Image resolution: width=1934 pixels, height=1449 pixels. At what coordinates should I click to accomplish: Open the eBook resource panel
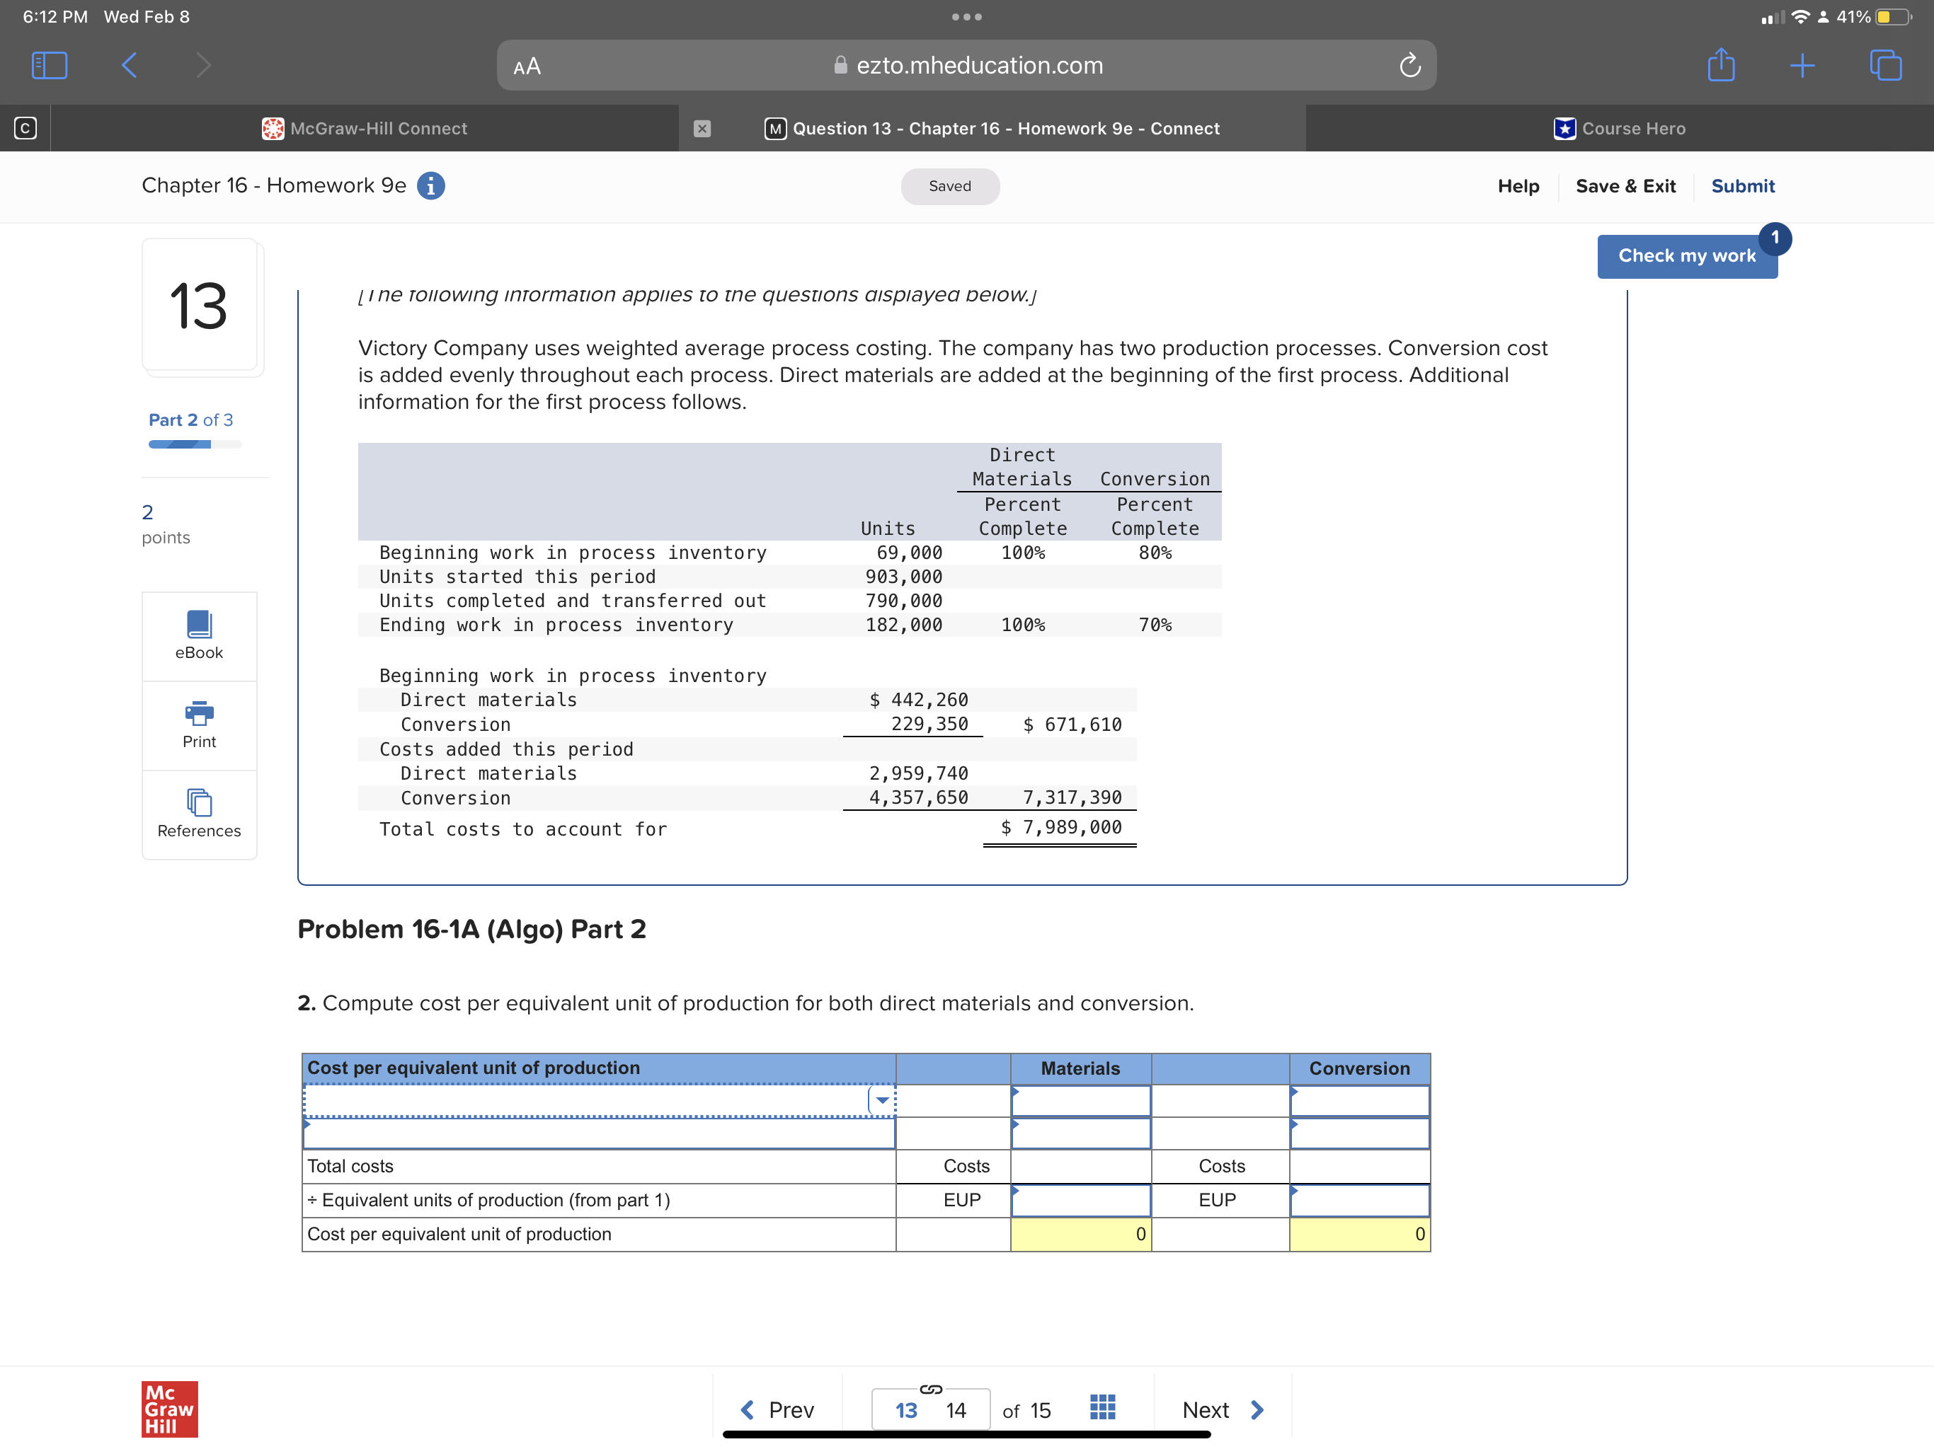pyautogui.click(x=200, y=635)
